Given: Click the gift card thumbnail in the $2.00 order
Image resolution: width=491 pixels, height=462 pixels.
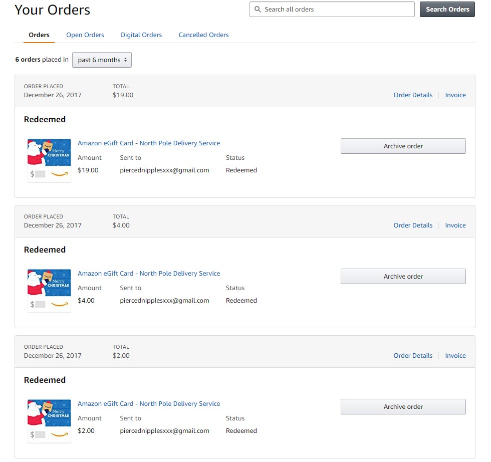Looking at the screenshot, I should pos(49,421).
